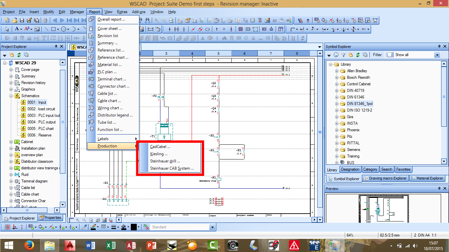Select the text tool letter A
Screen dimensions: 449x252
tap(16, 29)
